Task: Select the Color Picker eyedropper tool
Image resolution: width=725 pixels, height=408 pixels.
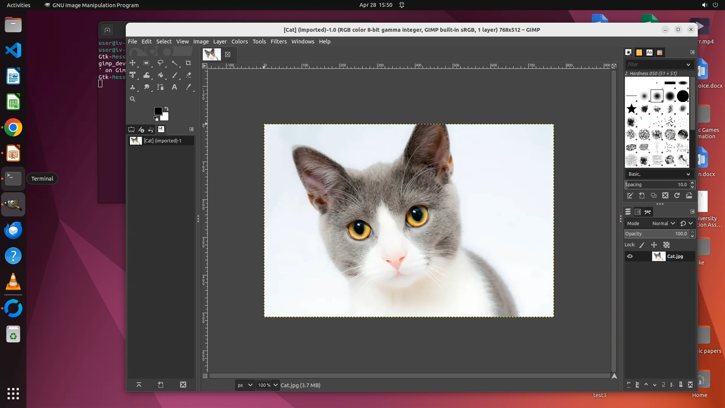Action: 188,87
